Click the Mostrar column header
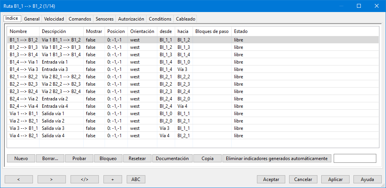386x188 pixels. [x=94, y=31]
